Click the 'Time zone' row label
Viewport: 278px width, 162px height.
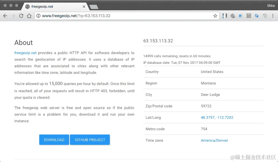[x=154, y=141]
